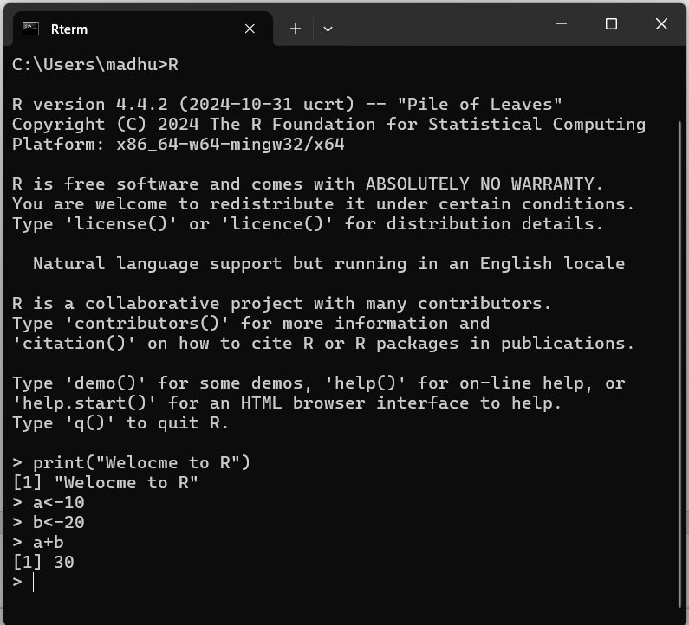Click the "Type 'q()' to quit R." line
Screen dimensions: 689x625
coord(120,423)
